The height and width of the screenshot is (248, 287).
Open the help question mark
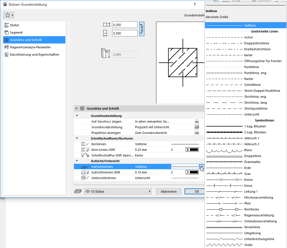coord(194,5)
